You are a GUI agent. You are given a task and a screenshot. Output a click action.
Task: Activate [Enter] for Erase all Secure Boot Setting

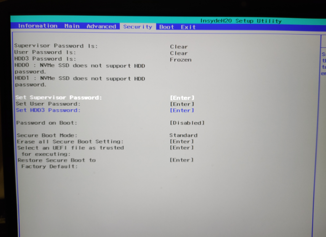(182, 142)
